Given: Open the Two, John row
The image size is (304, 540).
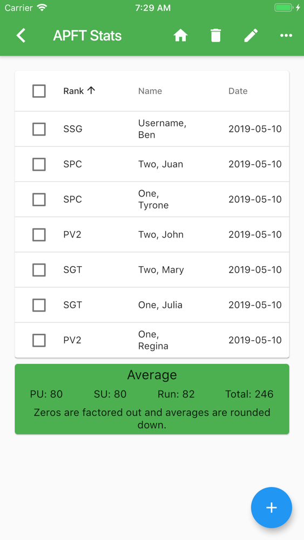Looking at the screenshot, I should [152, 234].
